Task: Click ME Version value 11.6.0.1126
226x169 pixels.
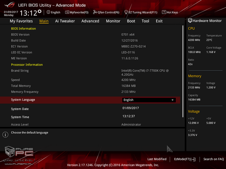Action: coord(130,58)
